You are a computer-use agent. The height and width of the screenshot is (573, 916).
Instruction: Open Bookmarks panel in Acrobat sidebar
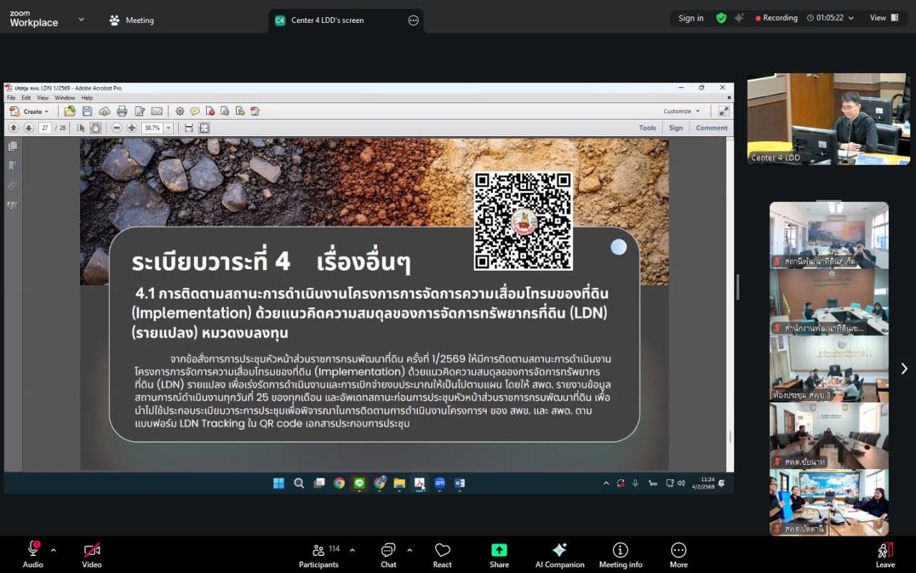click(12, 165)
